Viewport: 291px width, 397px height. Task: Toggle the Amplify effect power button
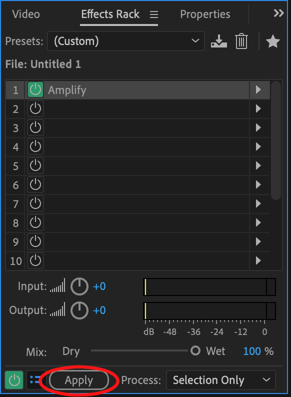point(35,89)
